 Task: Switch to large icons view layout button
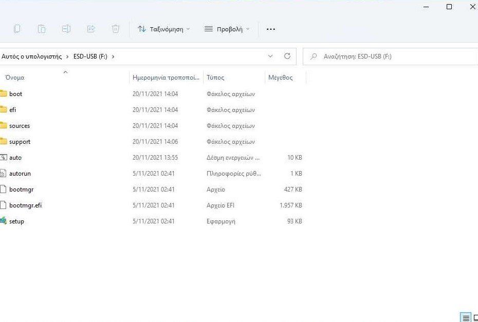click(475, 318)
